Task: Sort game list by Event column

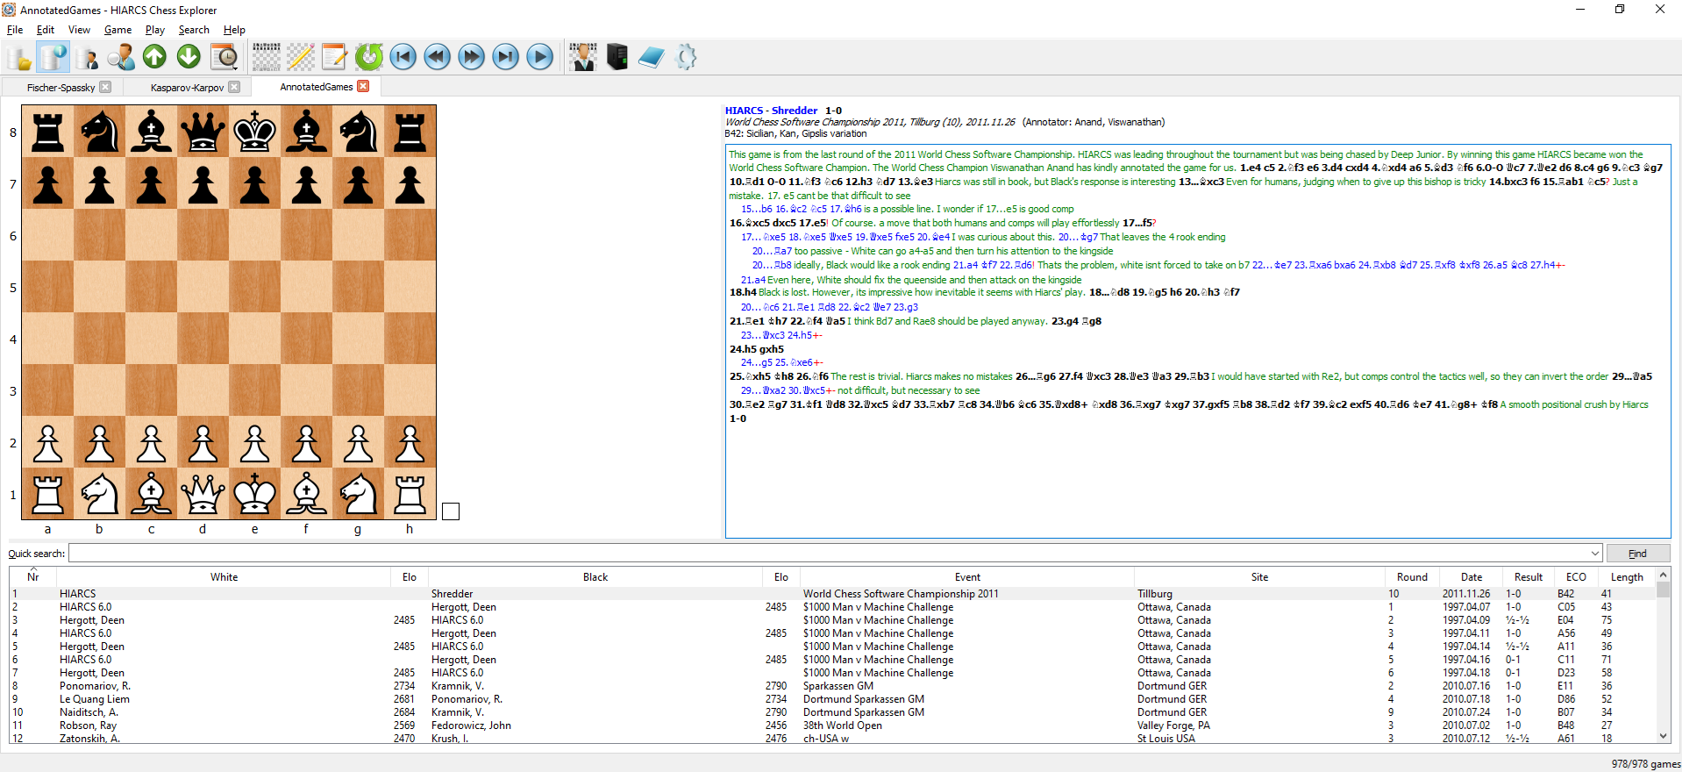Action: coord(967,577)
